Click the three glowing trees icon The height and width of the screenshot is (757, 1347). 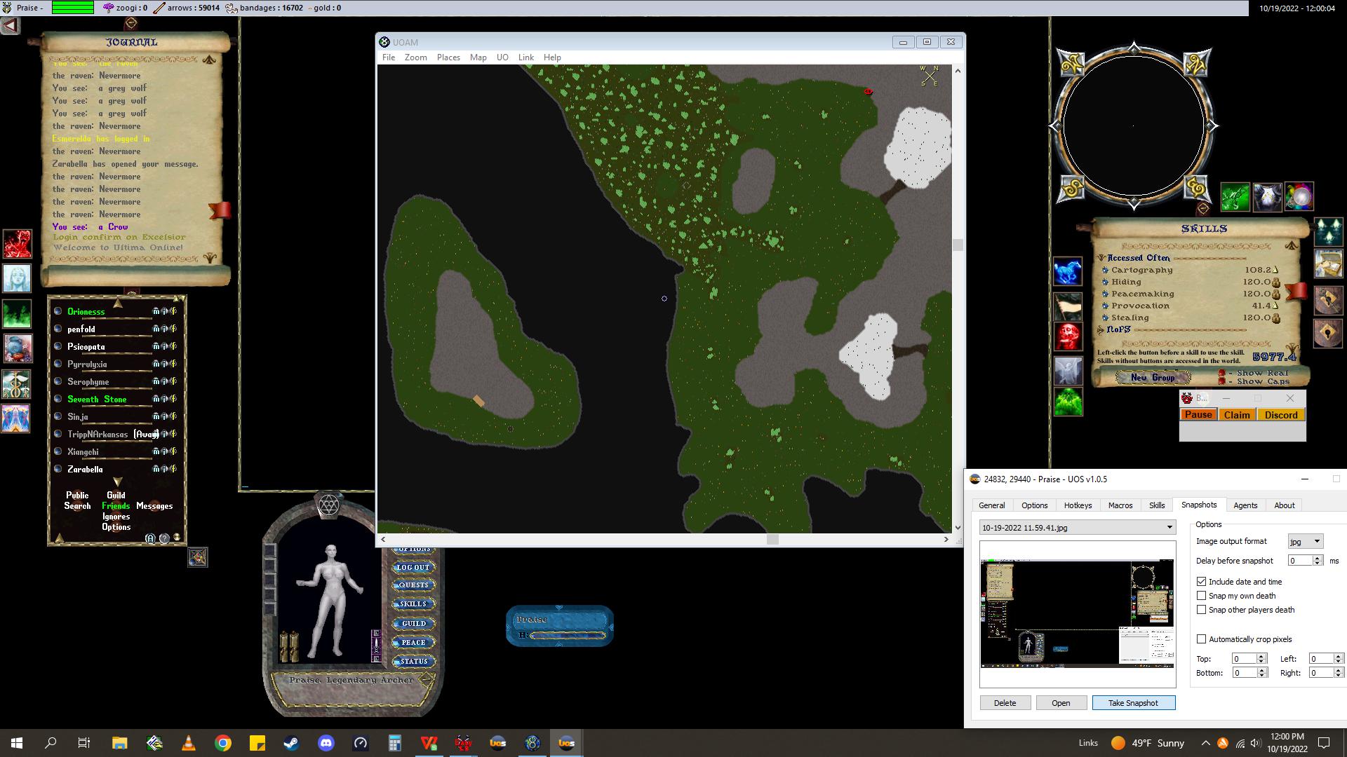click(1328, 232)
